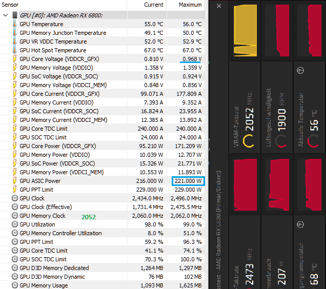The width and height of the screenshot is (326, 289).
Task: Select the GPU Temperature sensor label
Action: tap(42, 24)
